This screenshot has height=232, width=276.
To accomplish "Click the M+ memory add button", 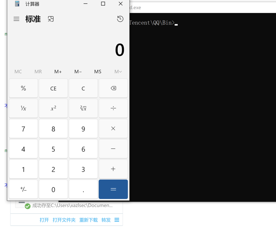I will coord(58,72).
